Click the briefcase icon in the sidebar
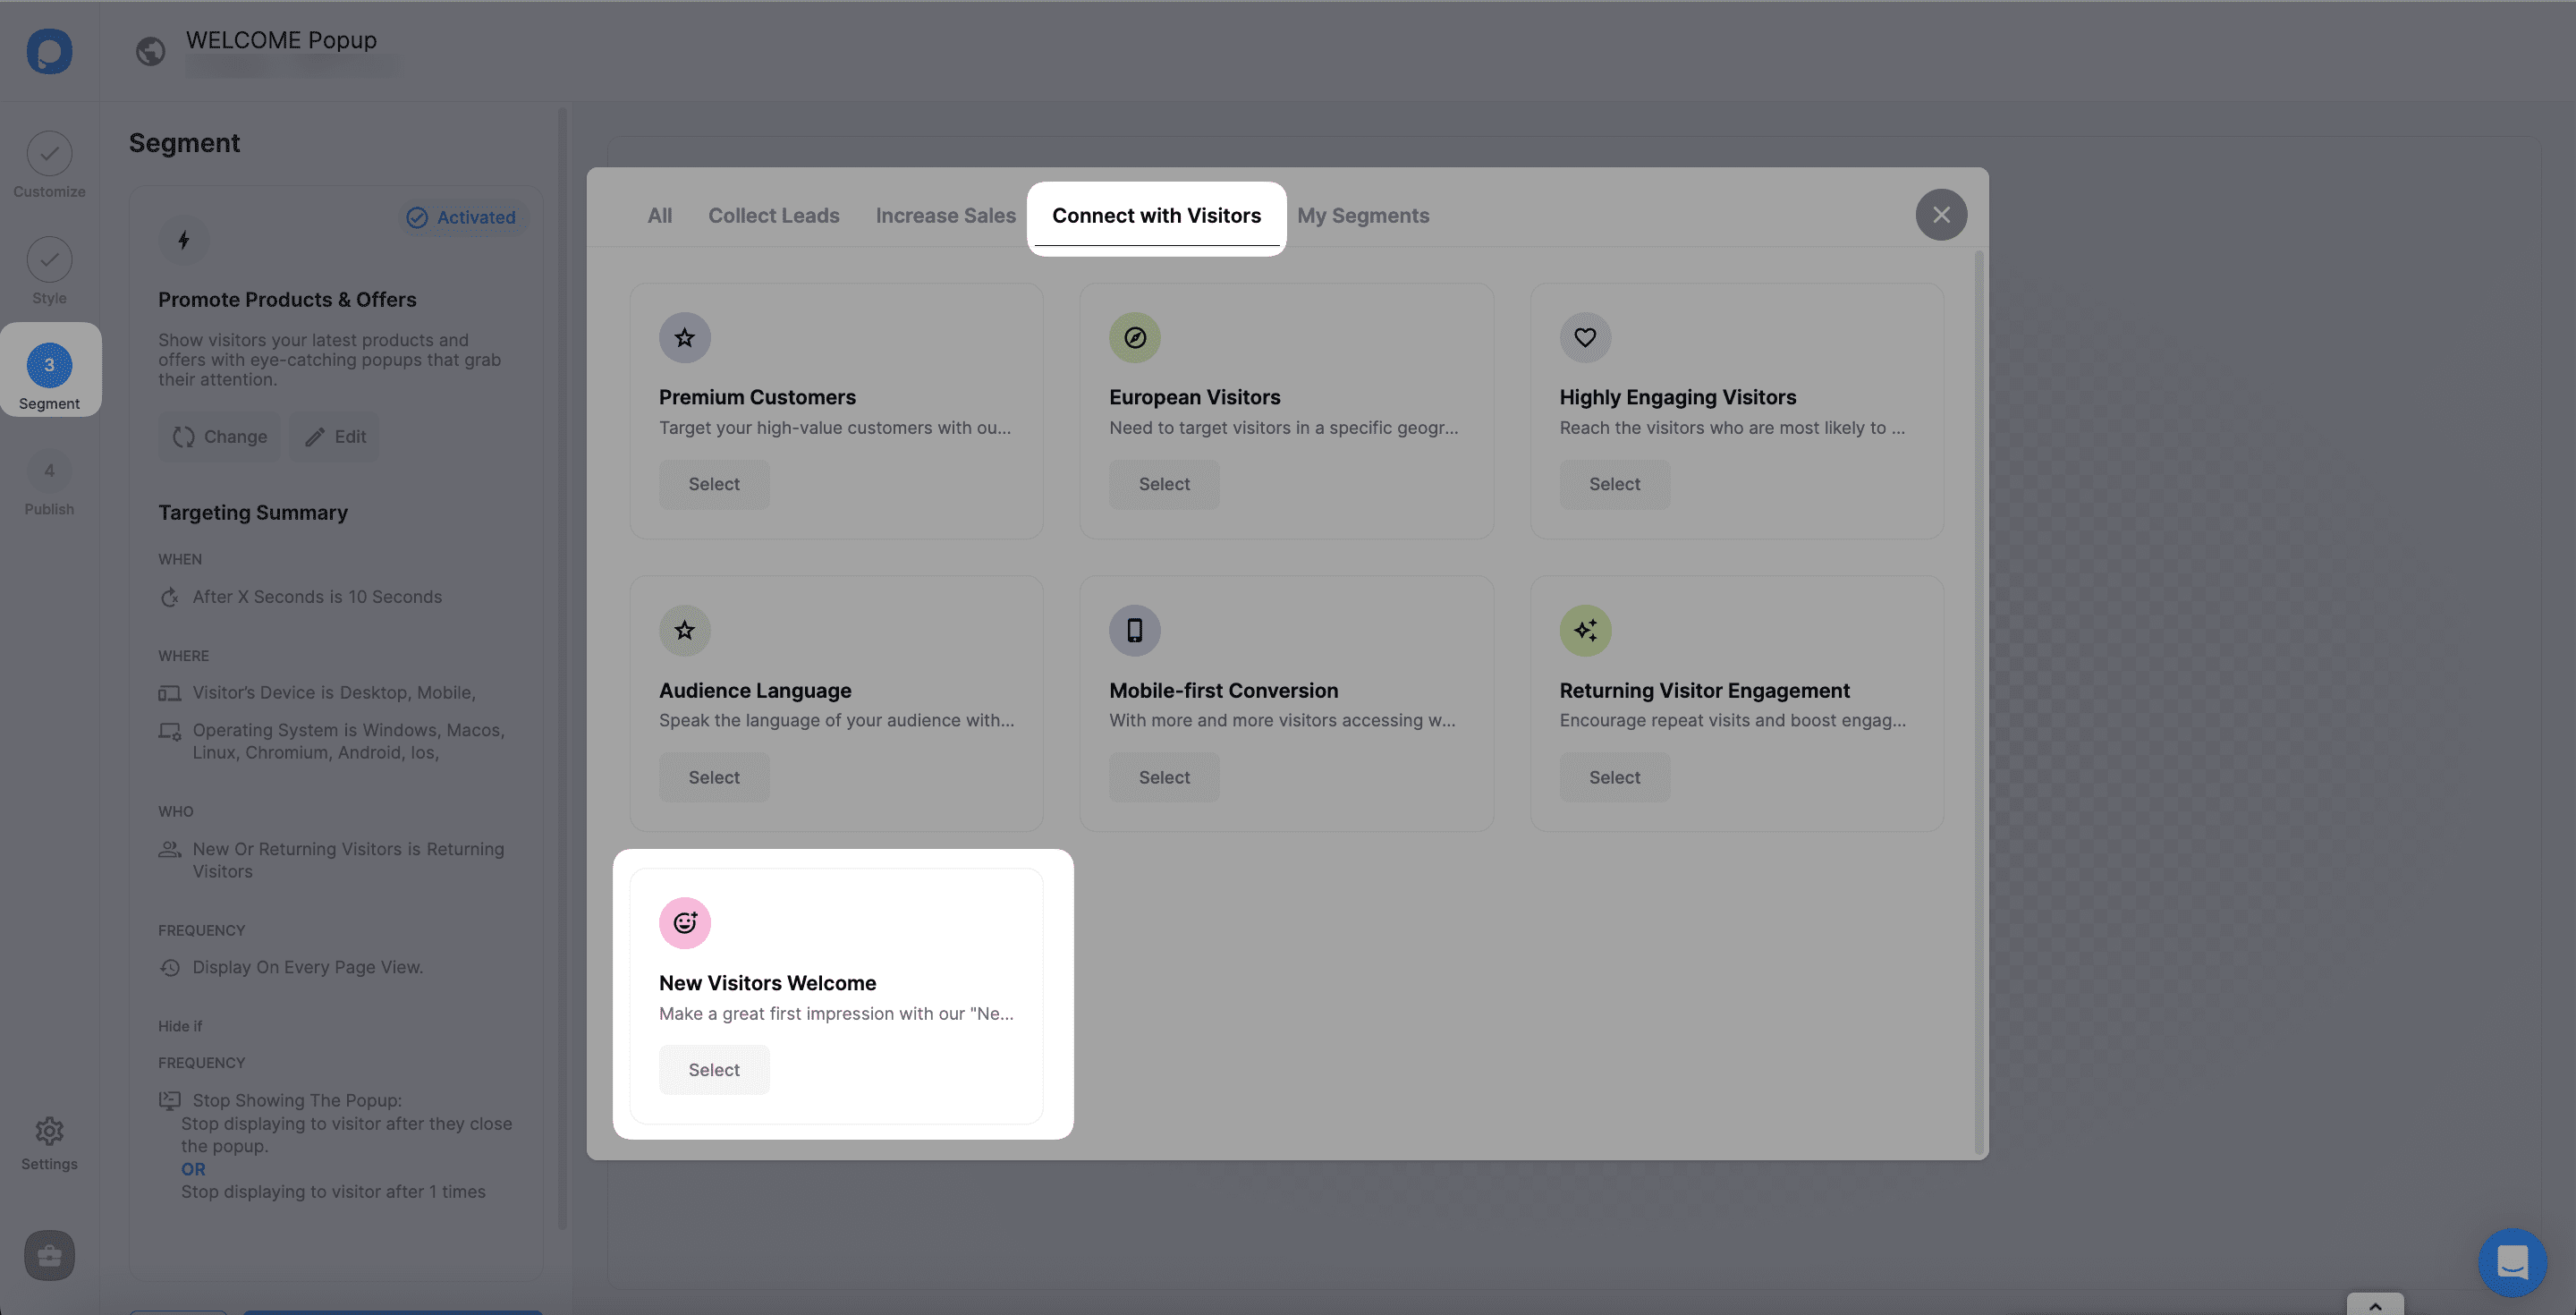2576x1315 pixels. 49,1255
